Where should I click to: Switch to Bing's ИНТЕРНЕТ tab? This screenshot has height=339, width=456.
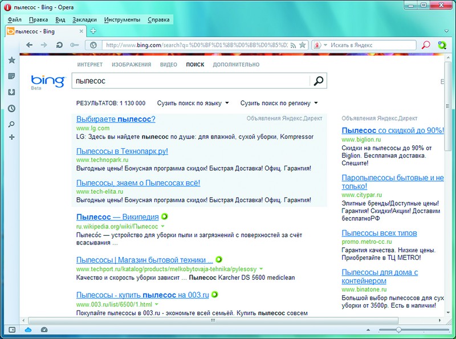point(90,64)
